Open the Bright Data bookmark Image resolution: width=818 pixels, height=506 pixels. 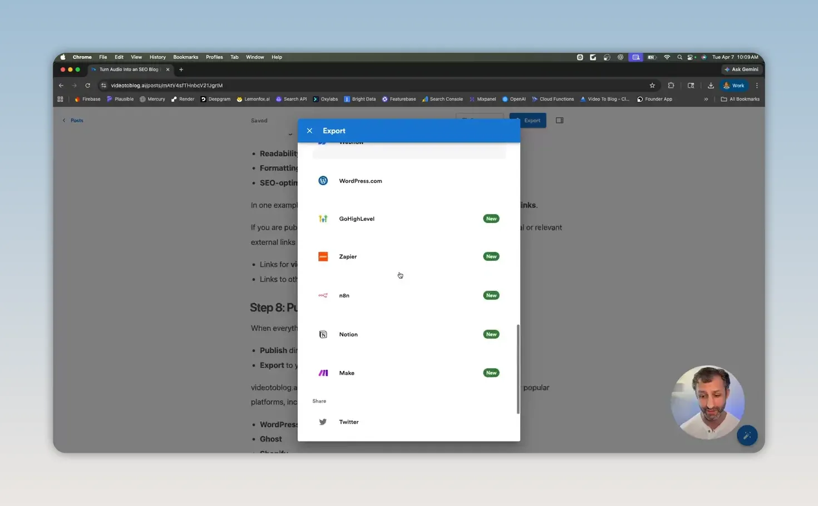tap(360, 99)
